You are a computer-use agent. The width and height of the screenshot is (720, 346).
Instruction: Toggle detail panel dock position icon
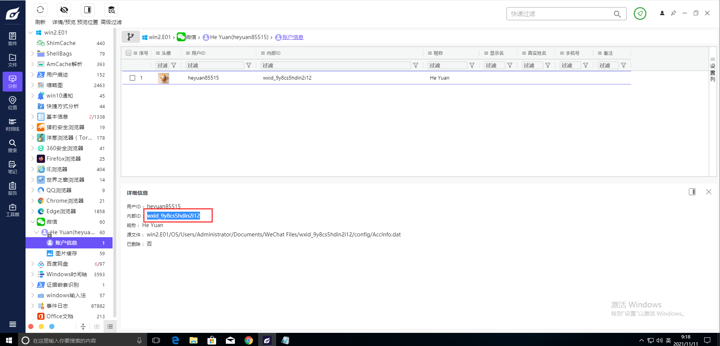tap(692, 192)
